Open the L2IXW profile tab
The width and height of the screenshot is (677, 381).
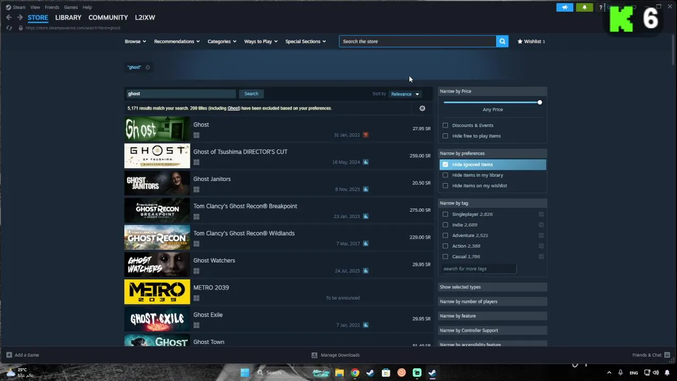145,17
